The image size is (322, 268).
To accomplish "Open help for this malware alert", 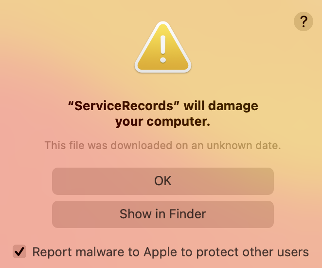I will 304,22.
